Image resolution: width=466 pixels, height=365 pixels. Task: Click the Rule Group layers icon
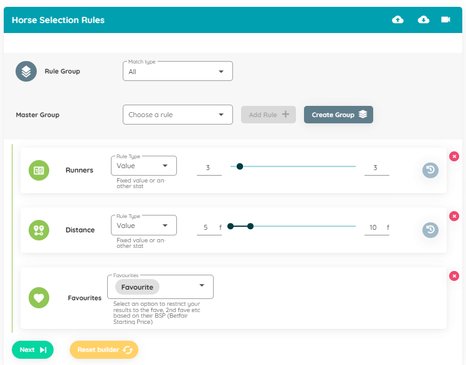[x=26, y=72]
